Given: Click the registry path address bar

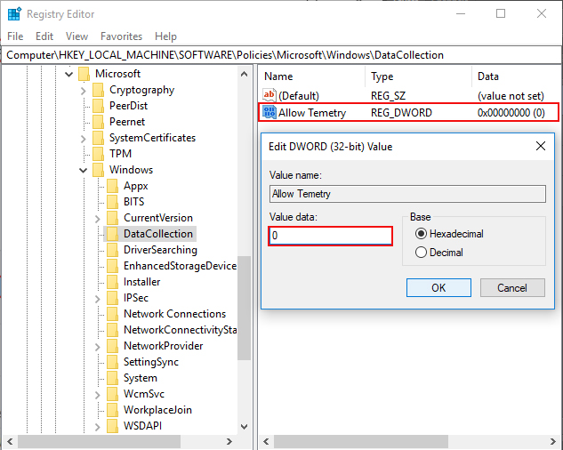Looking at the screenshot, I should [x=281, y=55].
